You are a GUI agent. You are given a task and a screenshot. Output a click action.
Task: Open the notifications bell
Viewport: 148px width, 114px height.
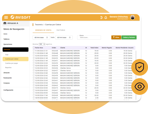pos(106,18)
